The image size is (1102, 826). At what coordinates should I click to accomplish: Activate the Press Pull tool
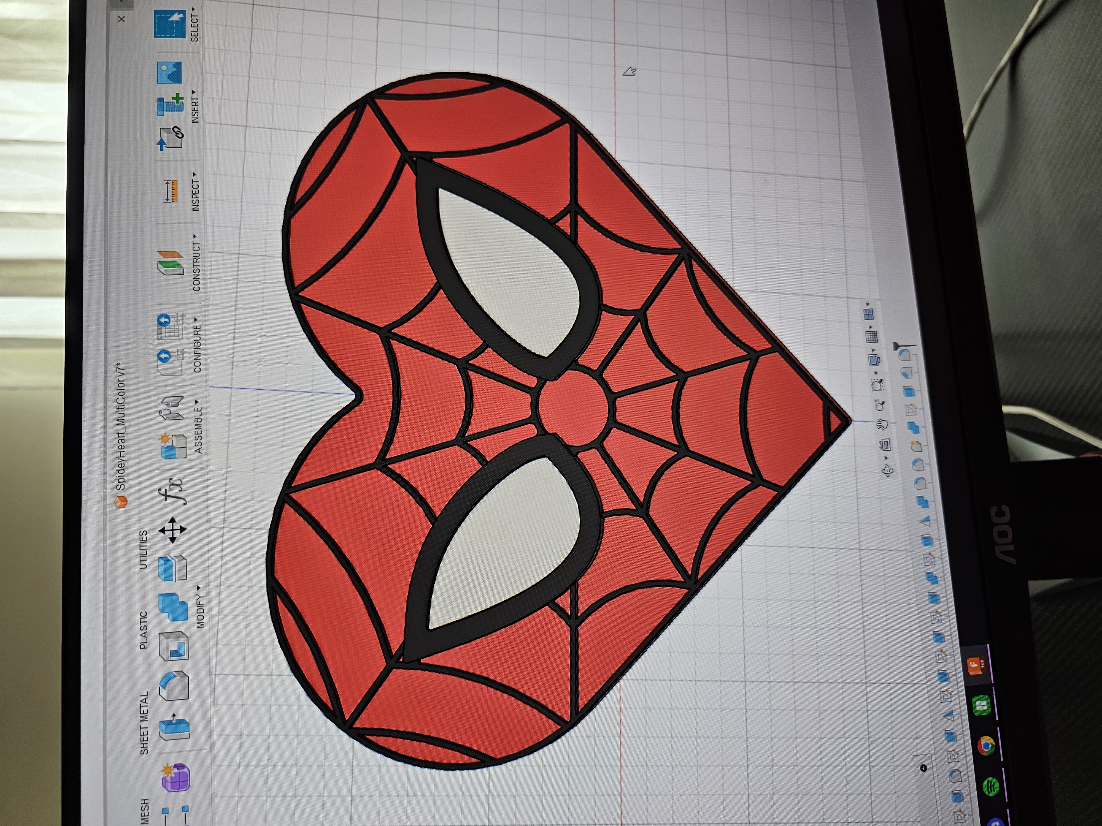coord(174,727)
